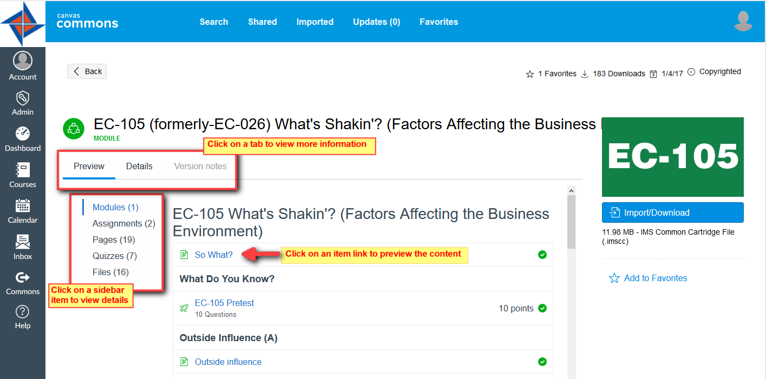The width and height of the screenshot is (766, 379).
Task: Click the date calendar icon beside 1/4/17
Action: click(x=653, y=74)
